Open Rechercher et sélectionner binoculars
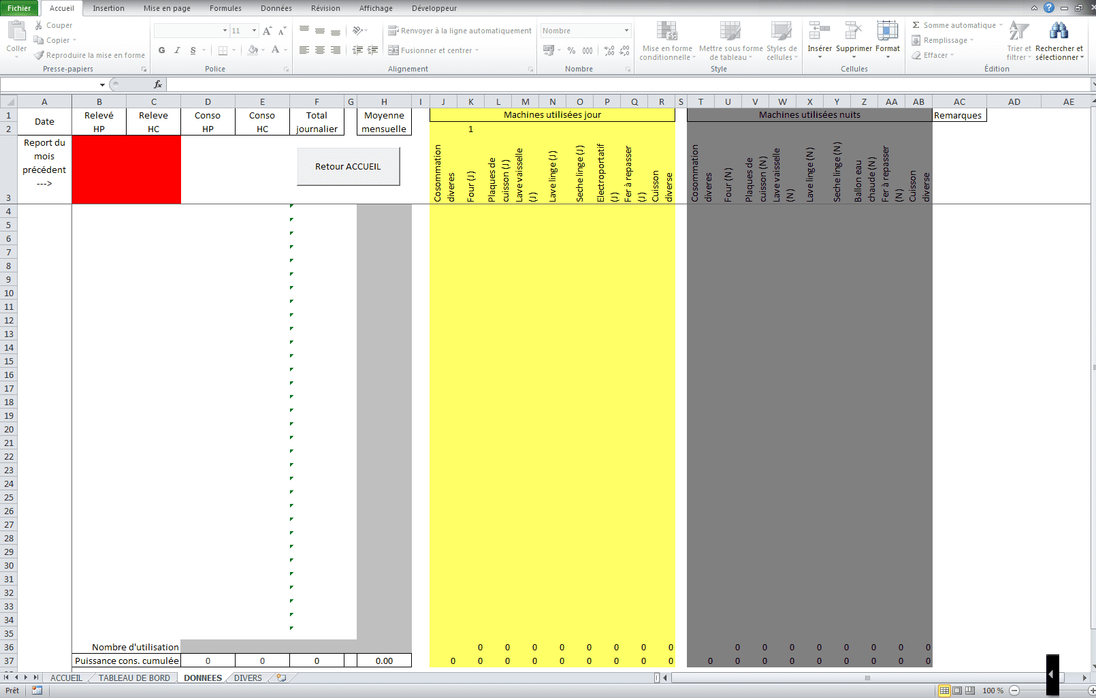The width and height of the screenshot is (1096, 698). click(x=1059, y=33)
